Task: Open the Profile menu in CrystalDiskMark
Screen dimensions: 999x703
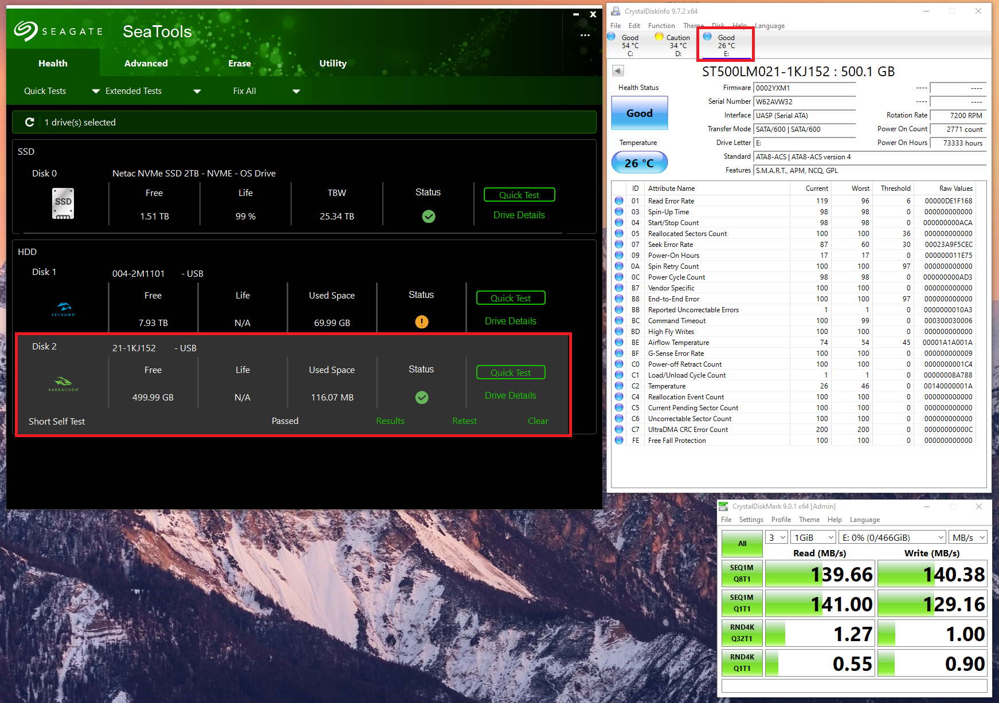Action: (781, 520)
